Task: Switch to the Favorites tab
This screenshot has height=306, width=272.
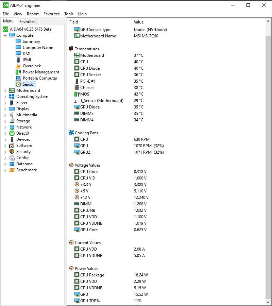Action: [27, 22]
